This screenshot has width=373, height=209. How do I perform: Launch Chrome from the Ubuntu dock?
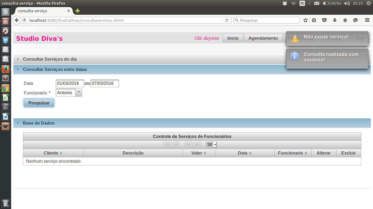5,88
